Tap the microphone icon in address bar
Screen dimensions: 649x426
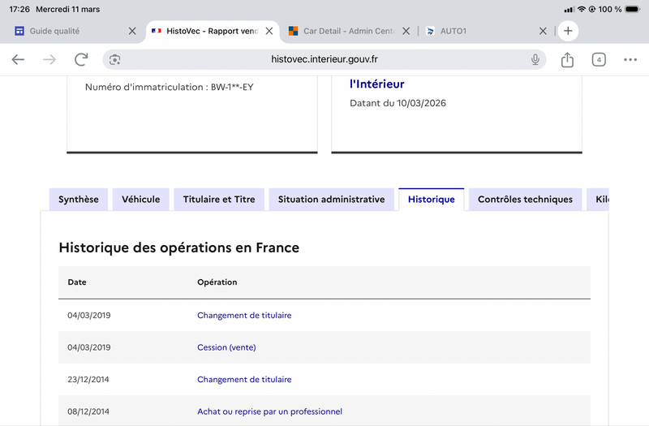535,59
